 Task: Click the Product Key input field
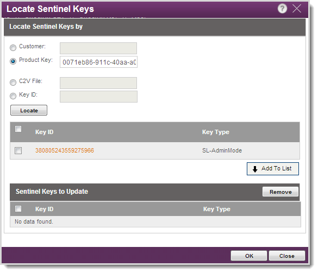click(98, 62)
